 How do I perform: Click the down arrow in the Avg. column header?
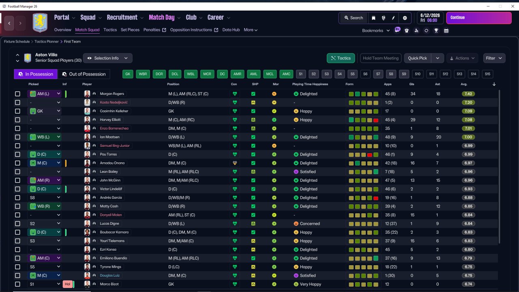(x=494, y=84)
